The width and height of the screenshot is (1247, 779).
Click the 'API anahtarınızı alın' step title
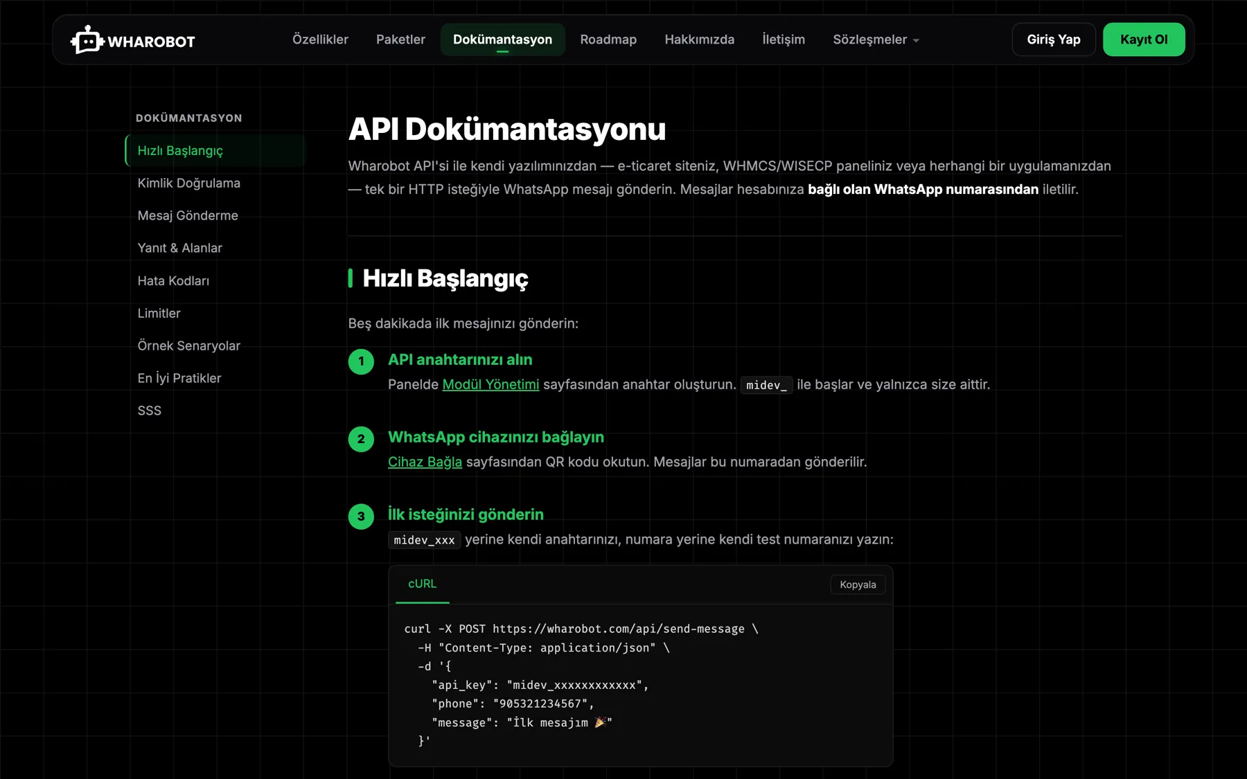pos(460,359)
